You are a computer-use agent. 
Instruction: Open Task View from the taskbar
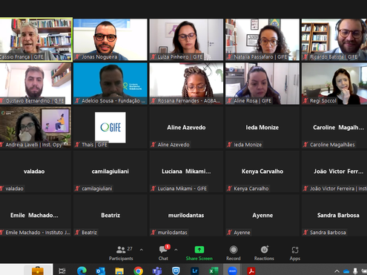[62, 271]
